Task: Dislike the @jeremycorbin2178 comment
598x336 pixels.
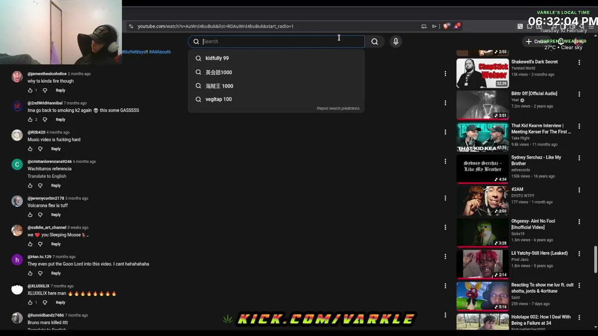Action: tap(40, 215)
